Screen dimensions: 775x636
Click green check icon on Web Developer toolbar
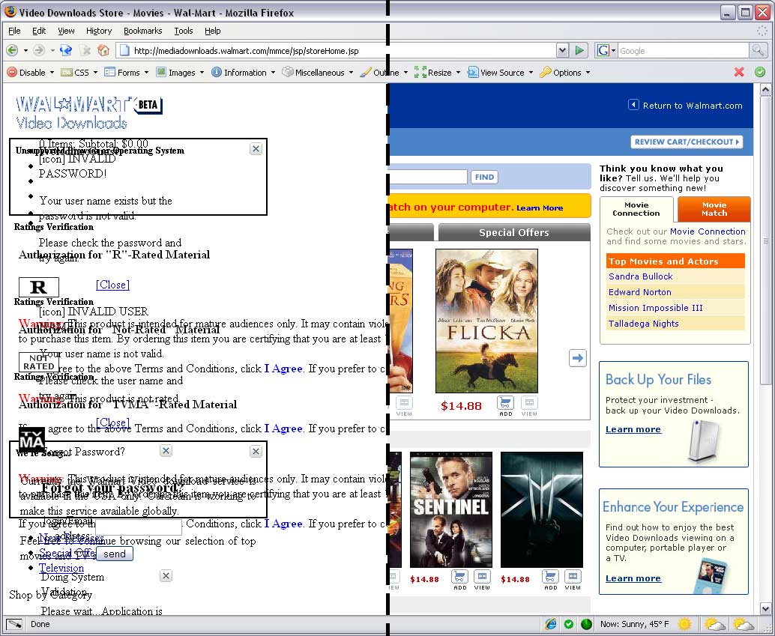click(760, 72)
